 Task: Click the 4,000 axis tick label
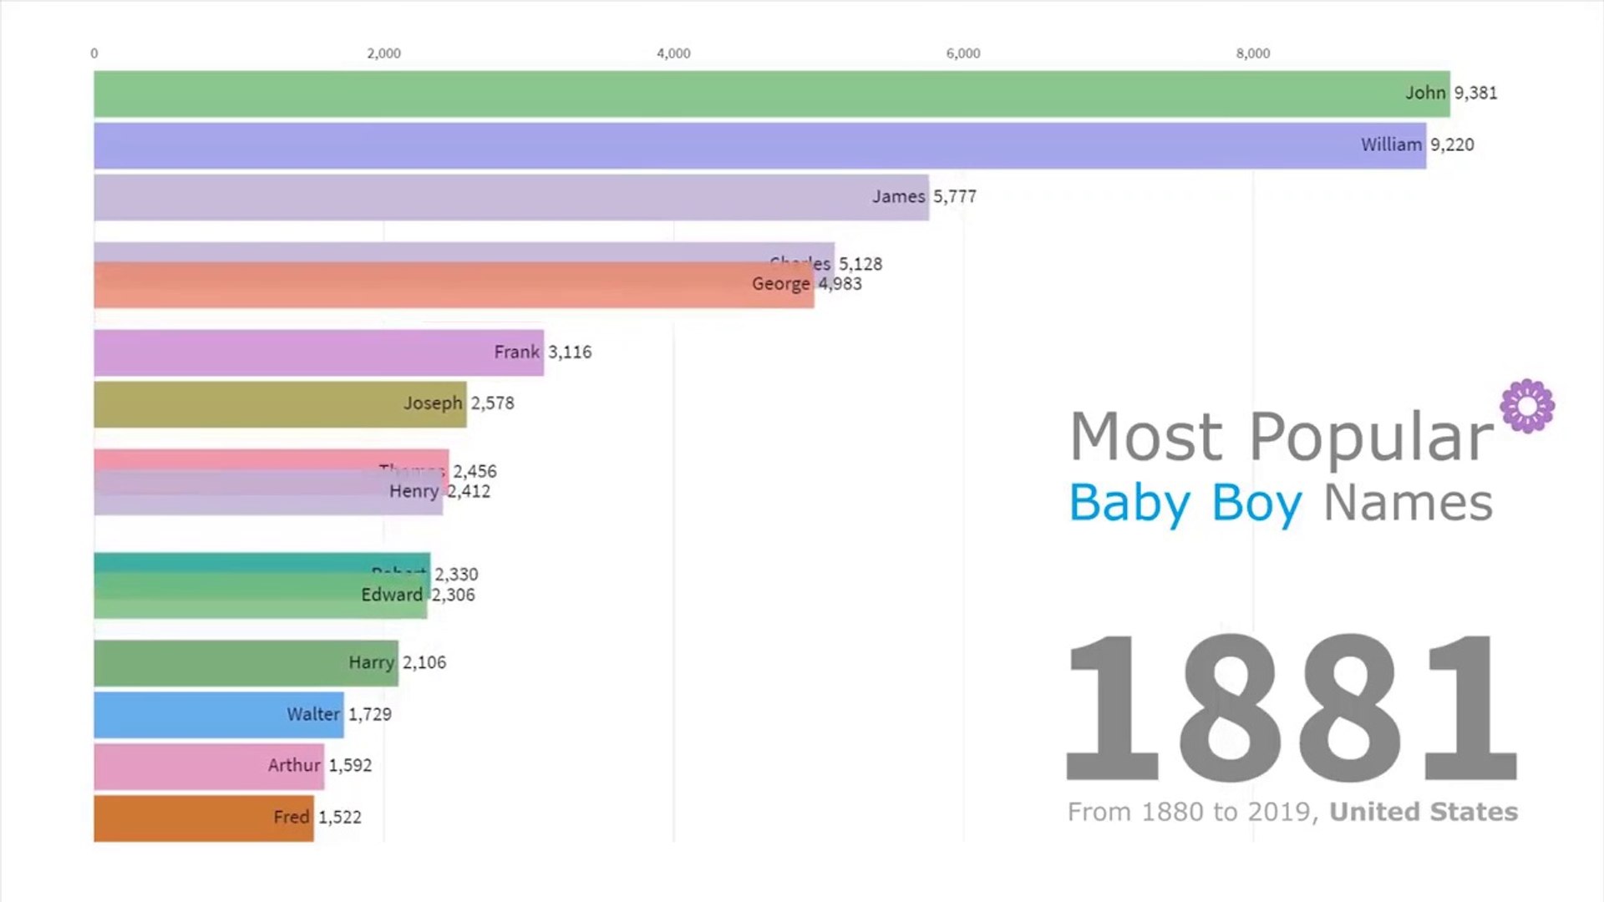click(x=673, y=53)
